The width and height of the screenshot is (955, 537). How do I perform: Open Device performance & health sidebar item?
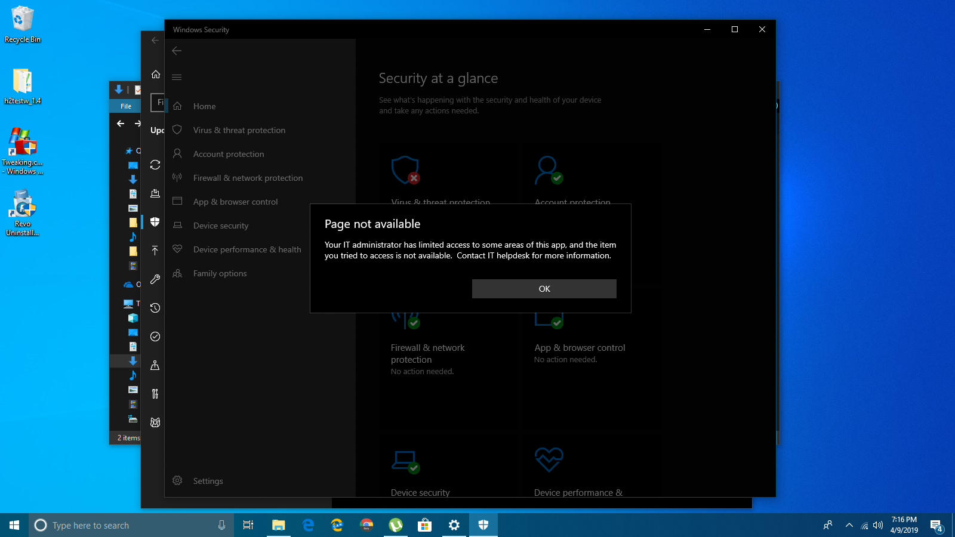[x=260, y=249]
